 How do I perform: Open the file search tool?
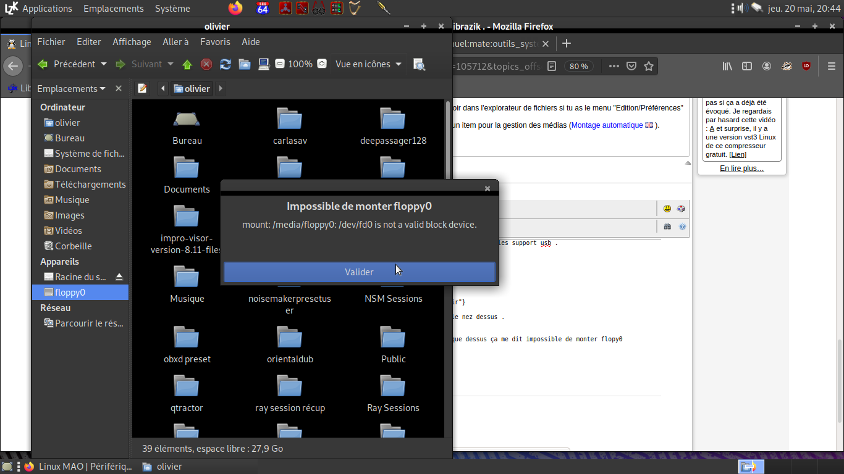click(x=419, y=64)
